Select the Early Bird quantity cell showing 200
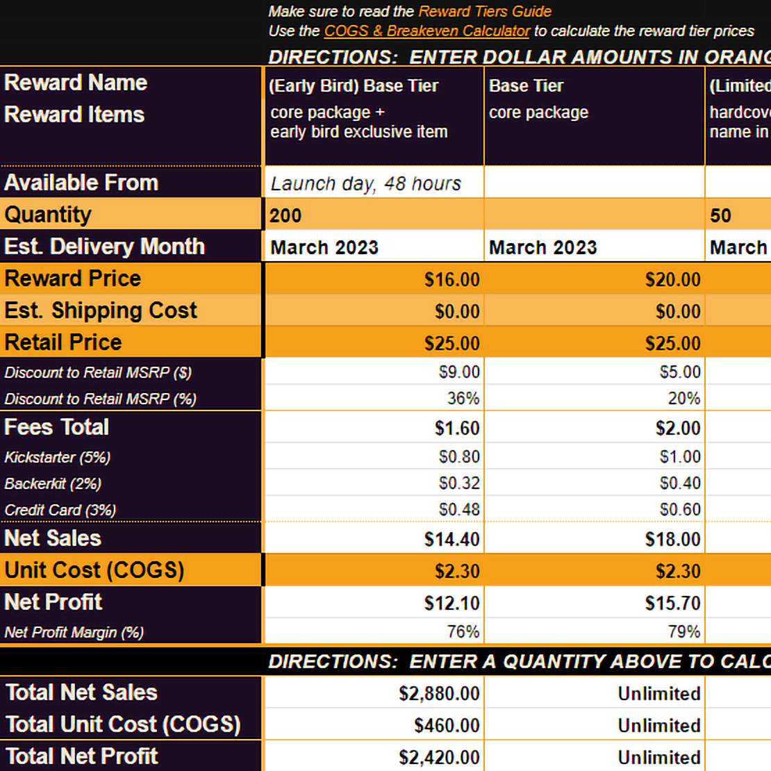The image size is (771, 771). (374, 215)
